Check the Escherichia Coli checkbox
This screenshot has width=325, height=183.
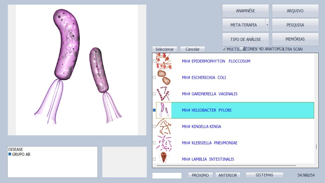coord(154,78)
